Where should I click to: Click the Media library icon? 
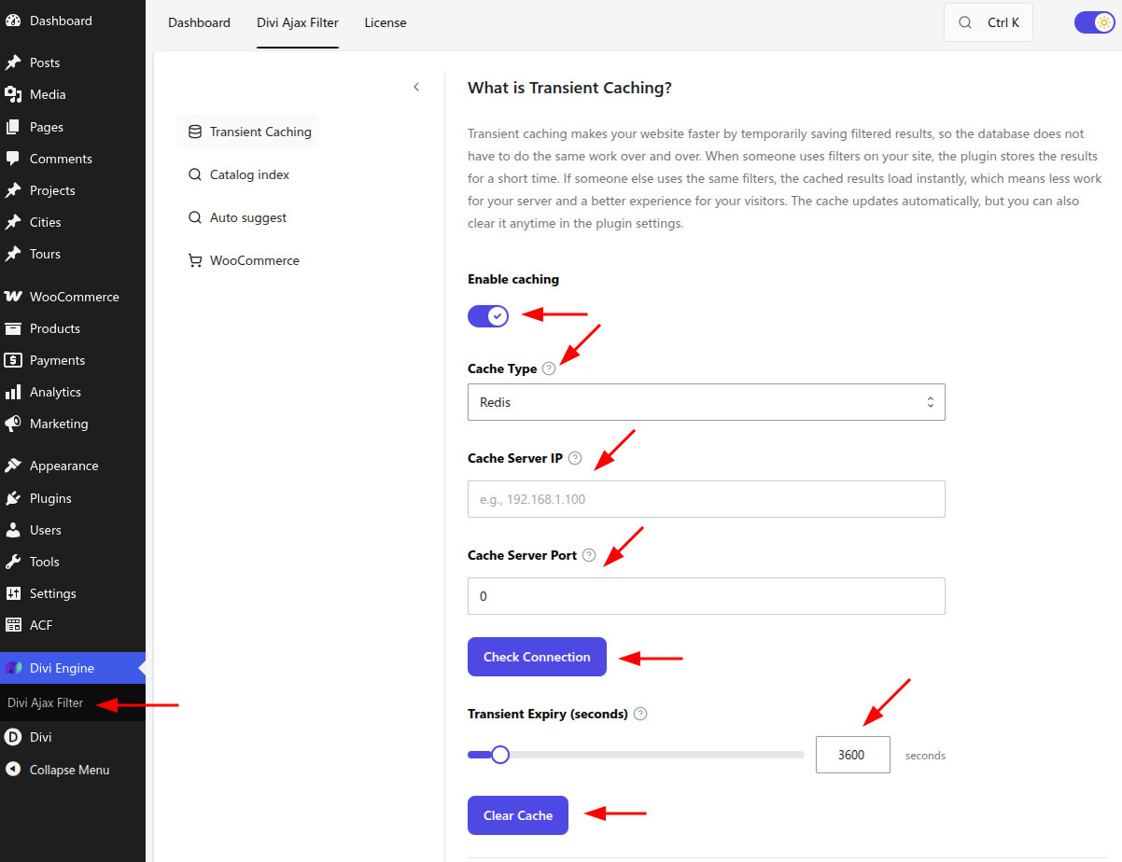[13, 94]
